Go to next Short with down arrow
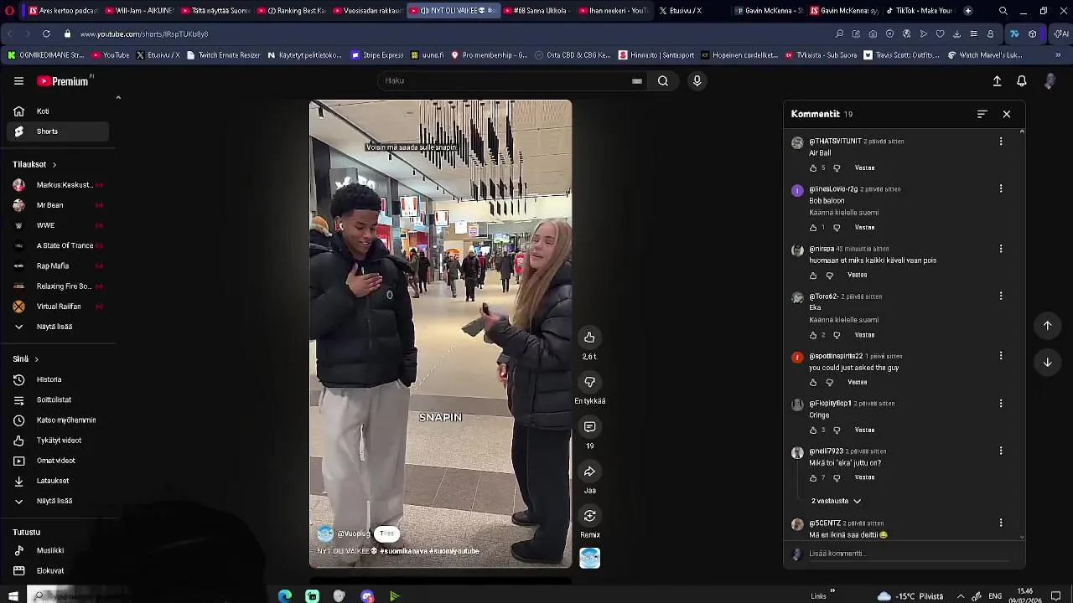Viewport: 1073px width, 603px height. pos(1047,363)
